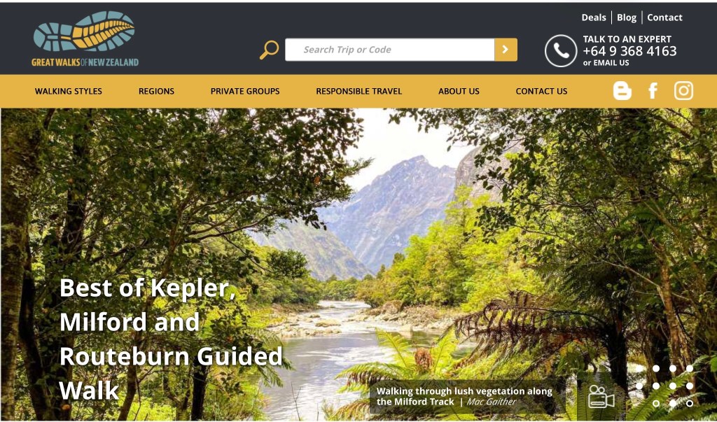This screenshot has height=422, width=717.
Task: Select the hollow last carousel slide dot
Action: coord(690,403)
